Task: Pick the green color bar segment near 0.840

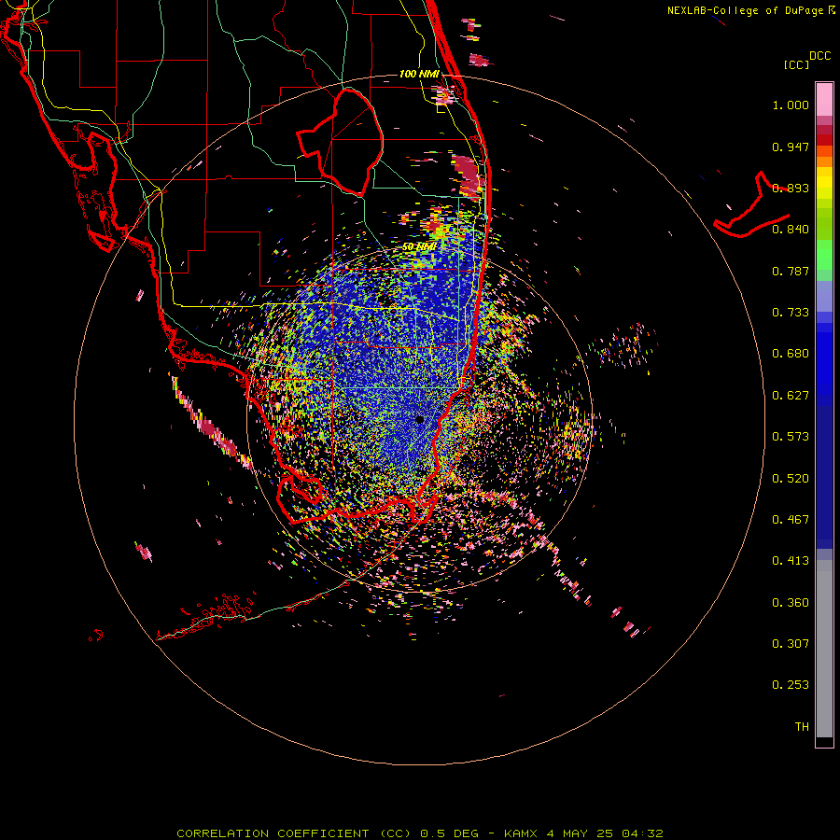Action: pyautogui.click(x=824, y=224)
